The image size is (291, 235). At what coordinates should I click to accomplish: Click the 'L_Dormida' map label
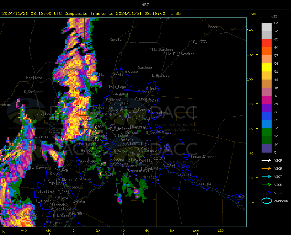click(202, 184)
